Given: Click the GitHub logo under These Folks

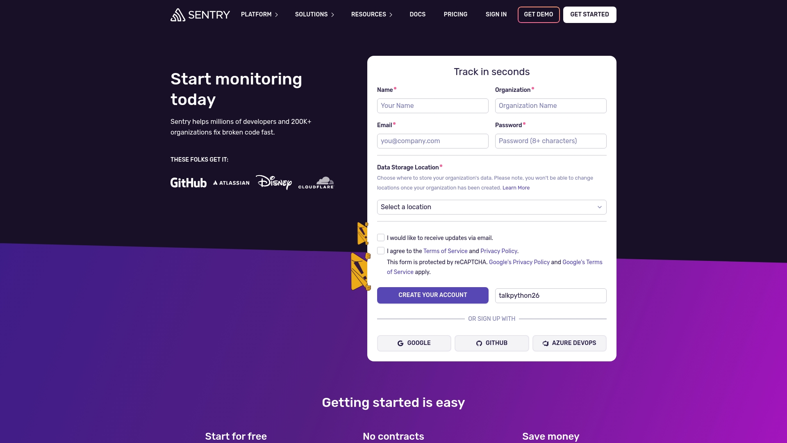Looking at the screenshot, I should click(x=189, y=183).
